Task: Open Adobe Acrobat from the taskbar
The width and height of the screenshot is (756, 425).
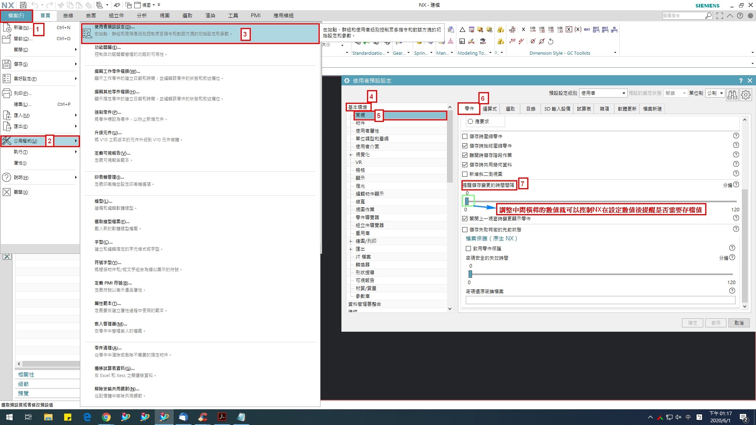Action: [x=222, y=417]
